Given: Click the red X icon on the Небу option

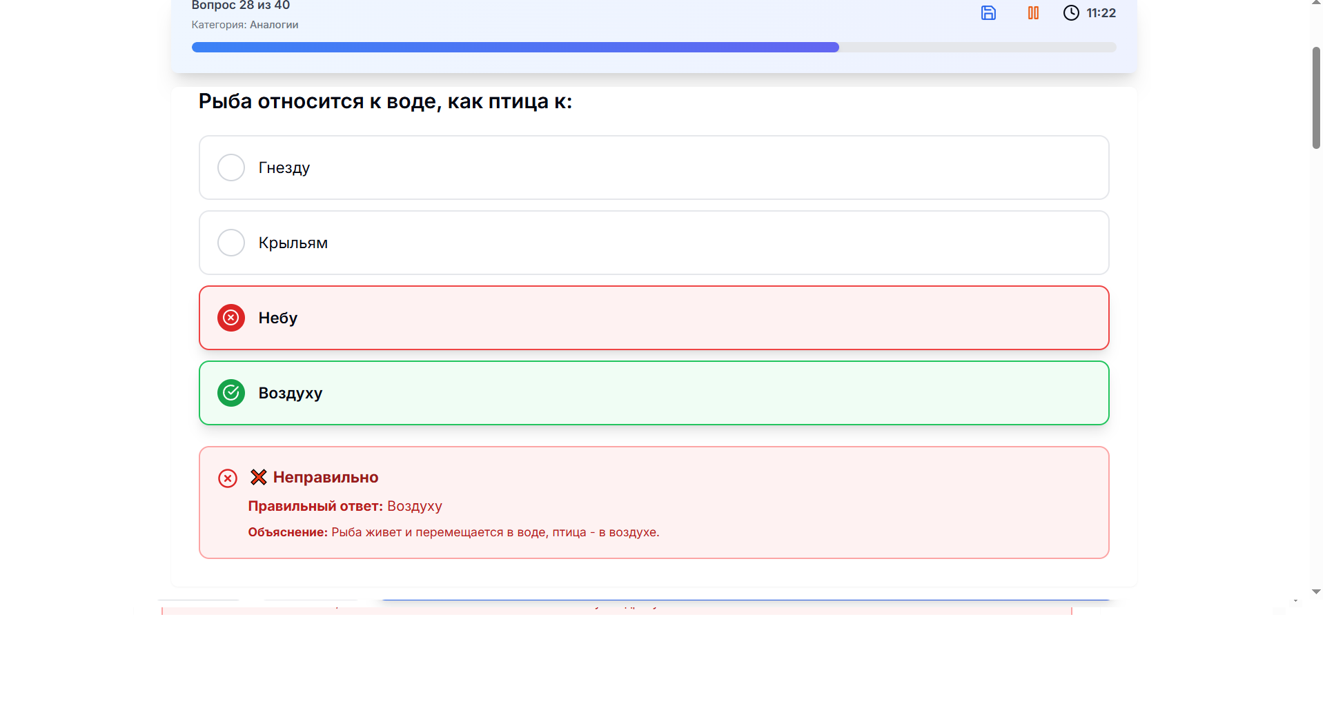Looking at the screenshot, I should [x=231, y=318].
